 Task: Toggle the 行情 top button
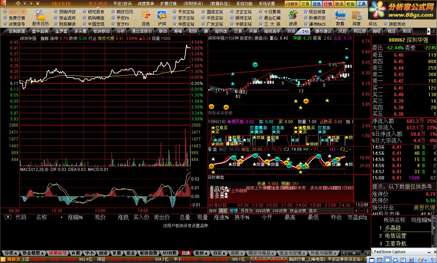click(x=328, y=4)
